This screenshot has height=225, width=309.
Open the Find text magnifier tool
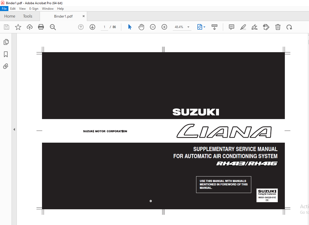click(x=53, y=27)
